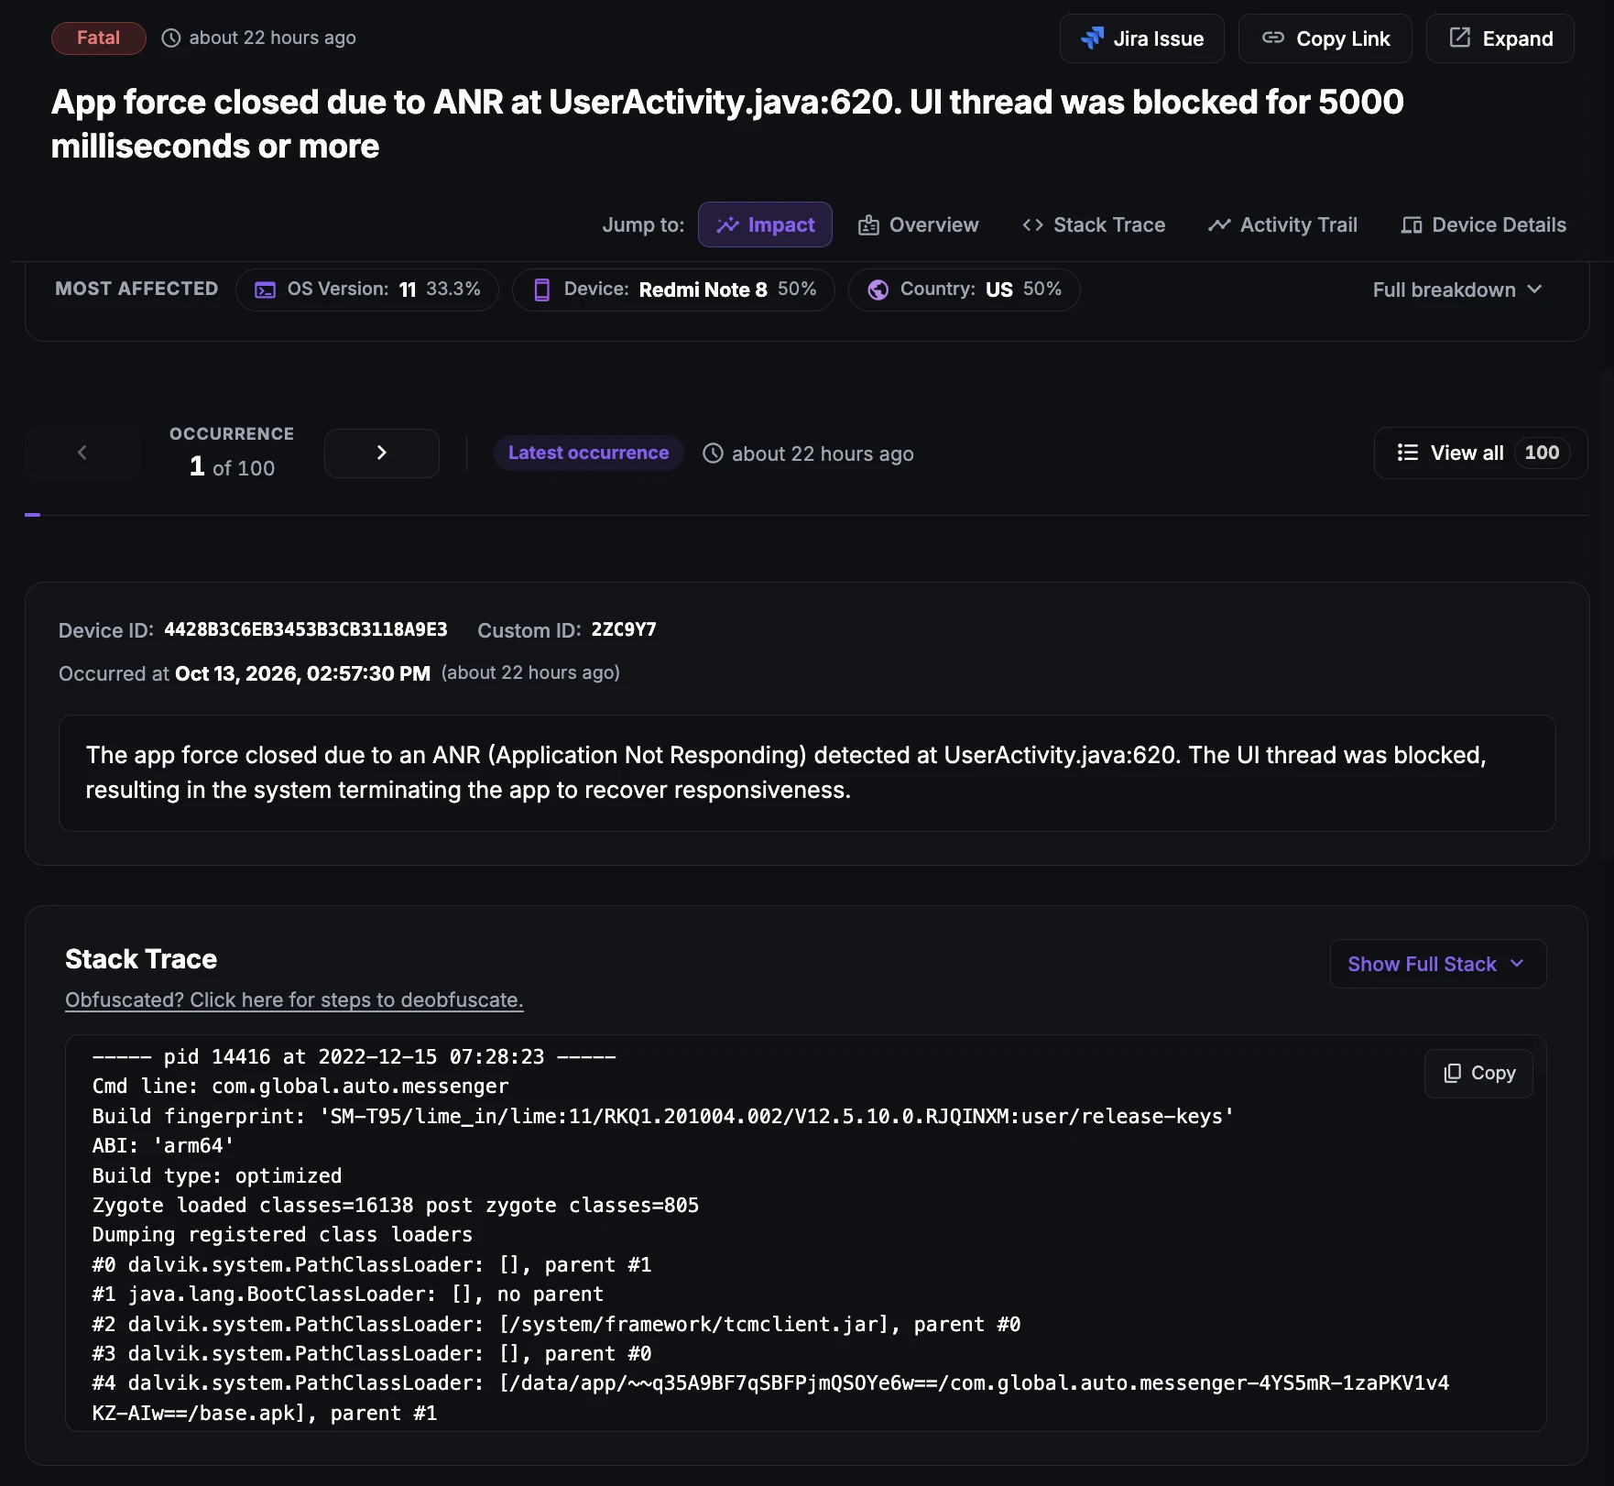
Task: Click the Full breakdown chevron arrow
Action: [1535, 290]
